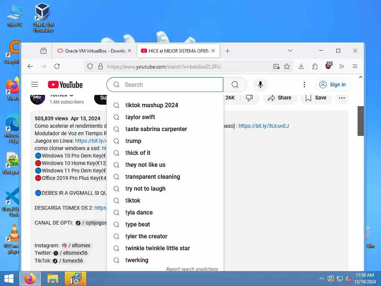This screenshot has height=286, width=381.
Task: Bookmark this page with the star icon
Action: pos(287,66)
